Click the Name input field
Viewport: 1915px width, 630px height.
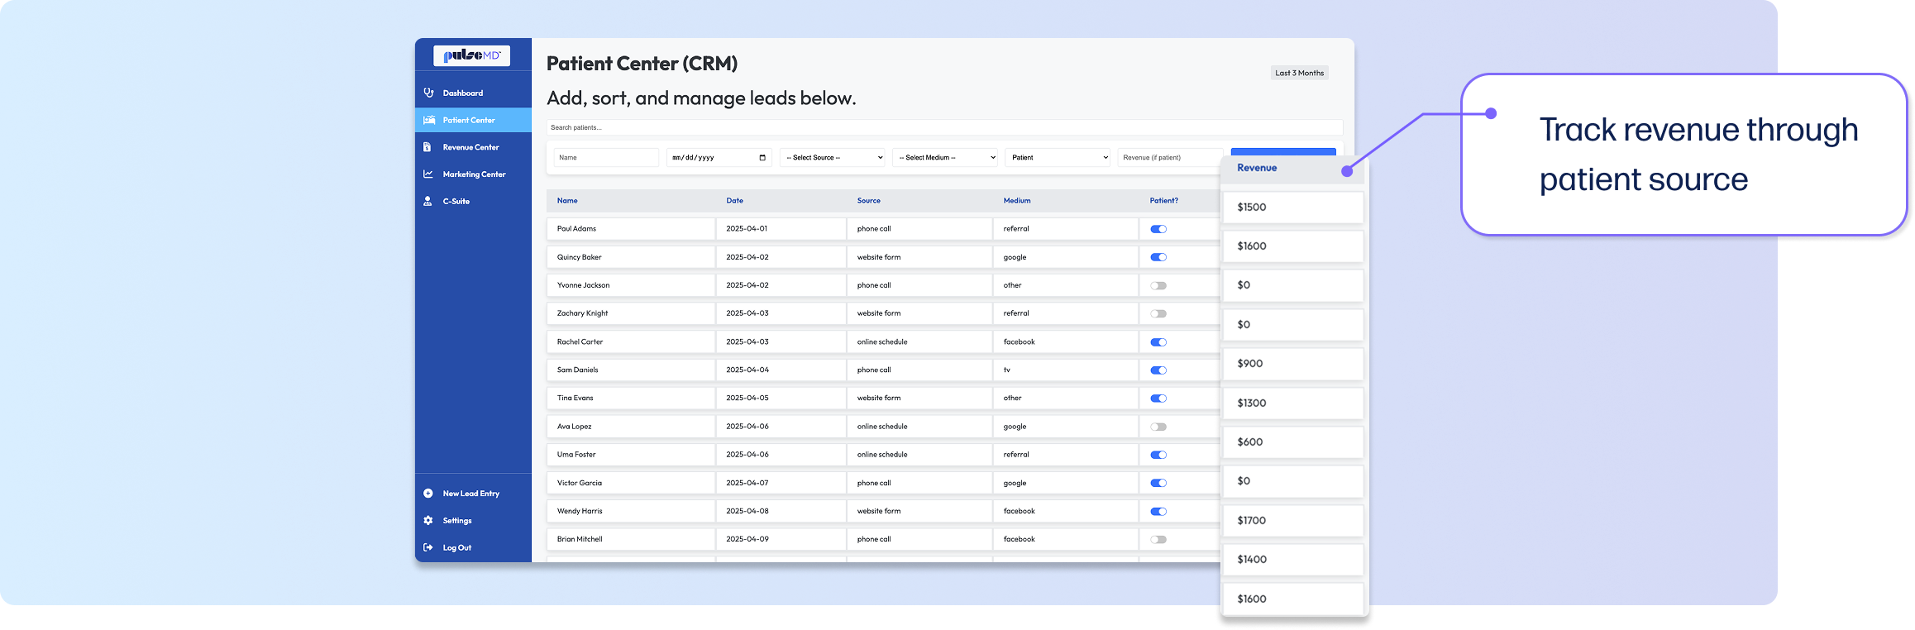point(606,157)
